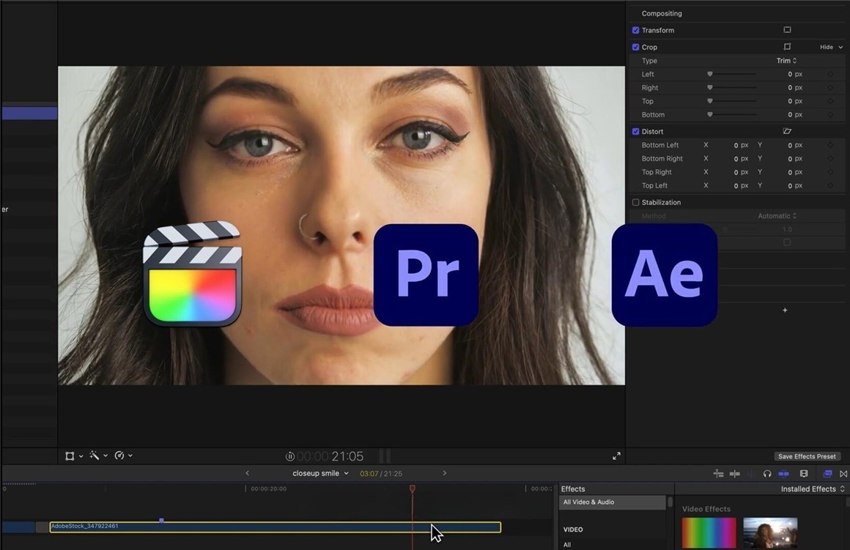
Task: Select the trim tool icon
Action: click(x=733, y=474)
